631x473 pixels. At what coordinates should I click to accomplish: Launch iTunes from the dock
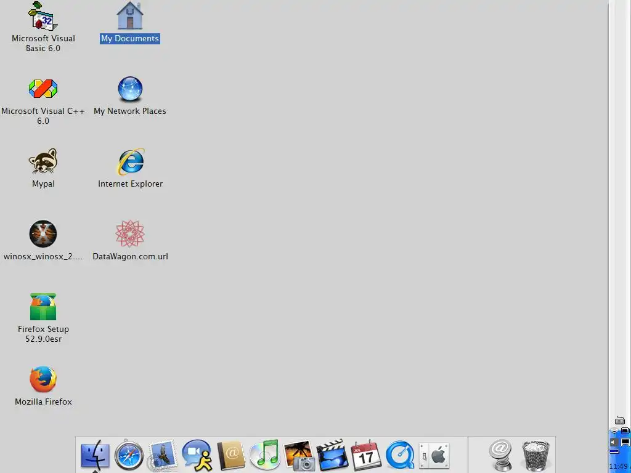click(x=265, y=455)
